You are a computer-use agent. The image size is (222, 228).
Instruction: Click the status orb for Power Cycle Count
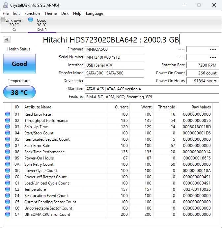click(8, 170)
